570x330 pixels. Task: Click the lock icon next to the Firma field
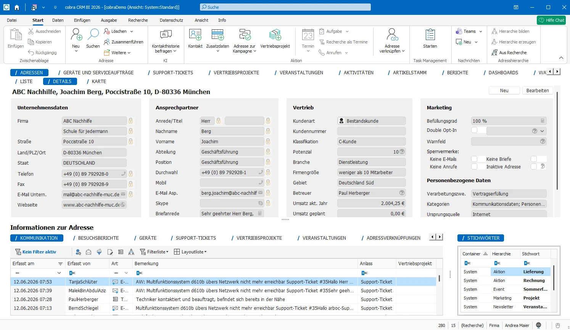click(x=130, y=121)
